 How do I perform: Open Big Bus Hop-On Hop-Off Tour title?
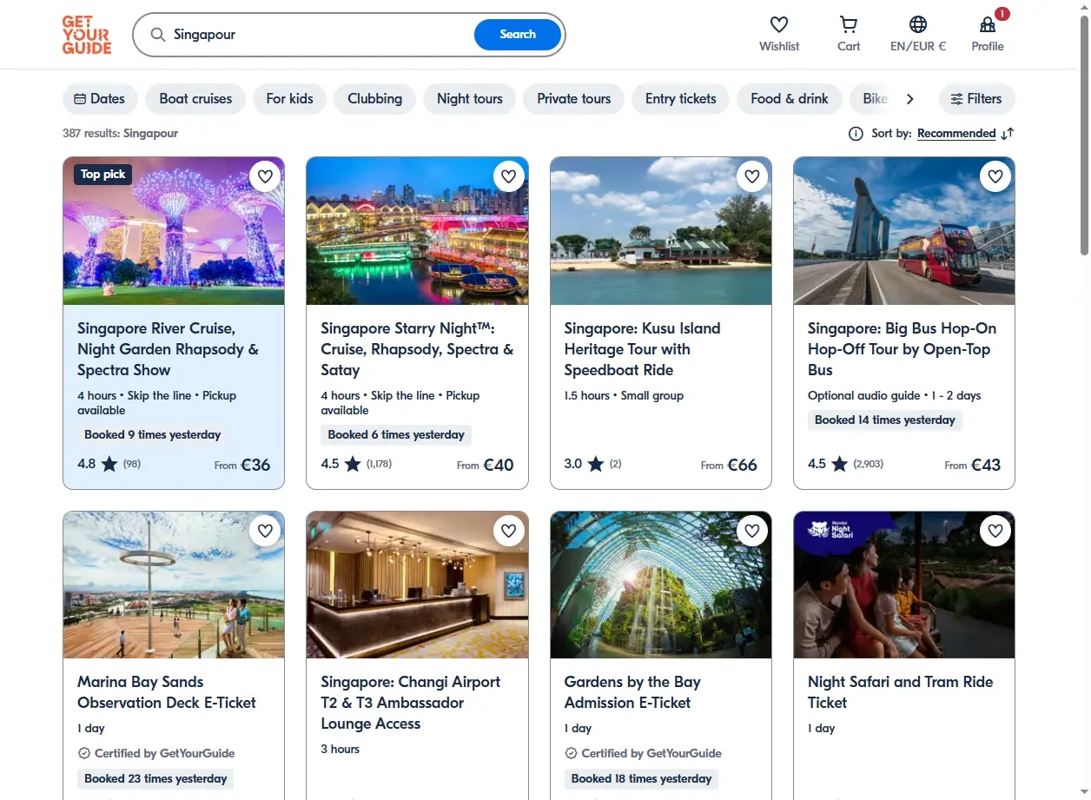point(902,349)
